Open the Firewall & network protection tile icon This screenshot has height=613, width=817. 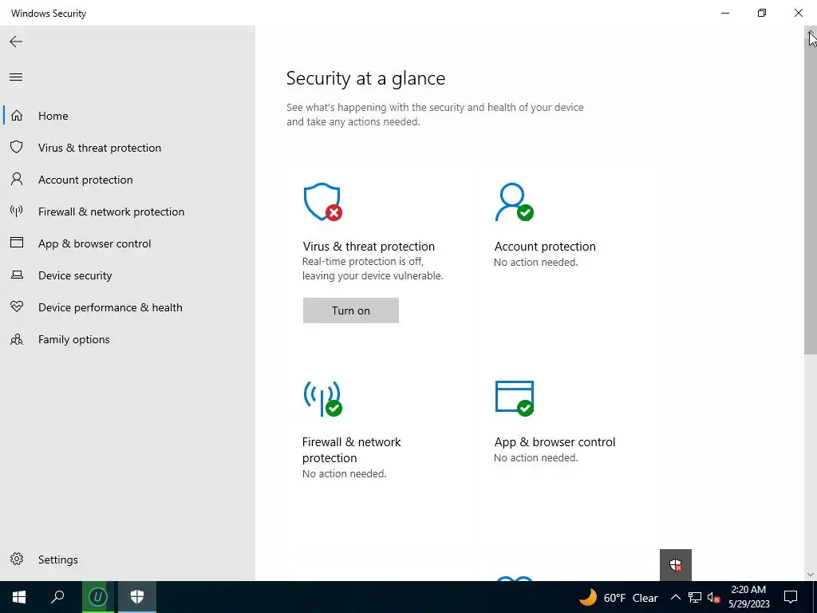click(x=322, y=398)
